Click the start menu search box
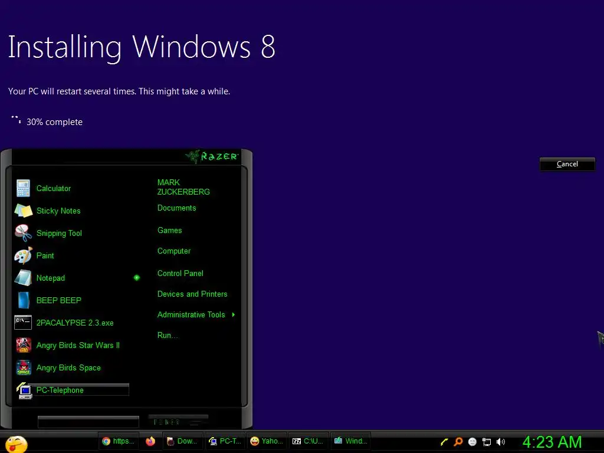604x453 pixels. coord(88,422)
